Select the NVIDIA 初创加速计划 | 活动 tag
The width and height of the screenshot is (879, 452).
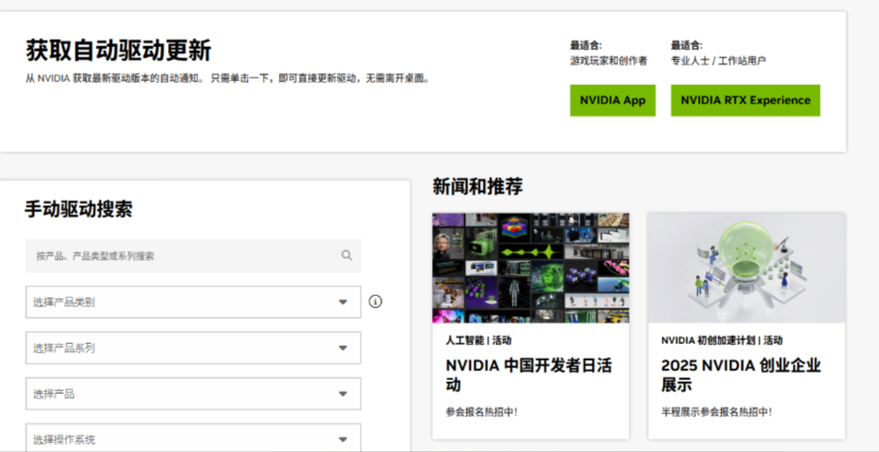click(x=721, y=340)
